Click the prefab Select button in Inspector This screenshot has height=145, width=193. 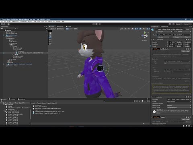point(177,37)
